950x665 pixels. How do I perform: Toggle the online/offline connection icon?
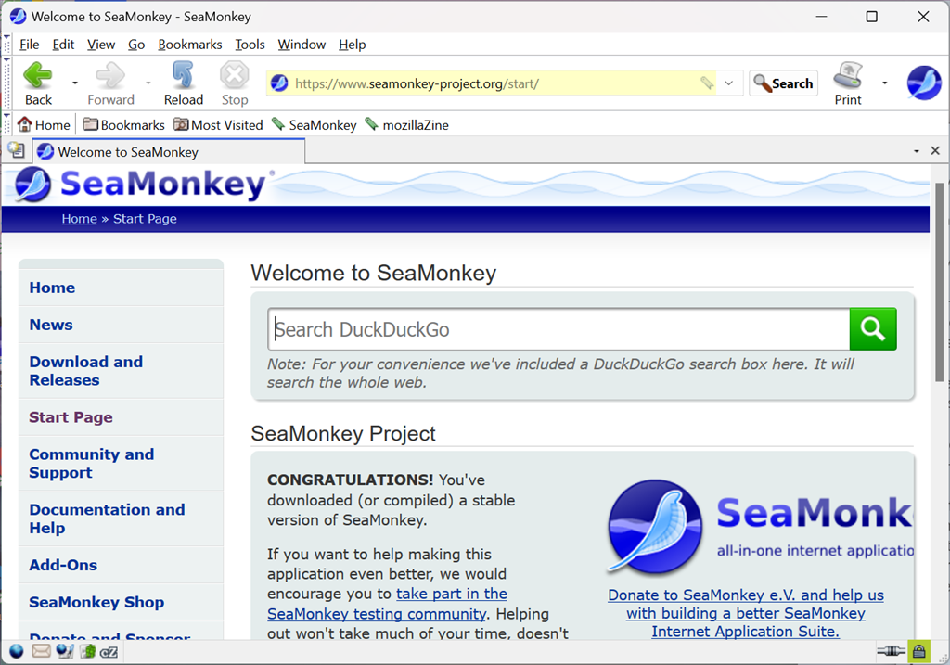(892, 651)
